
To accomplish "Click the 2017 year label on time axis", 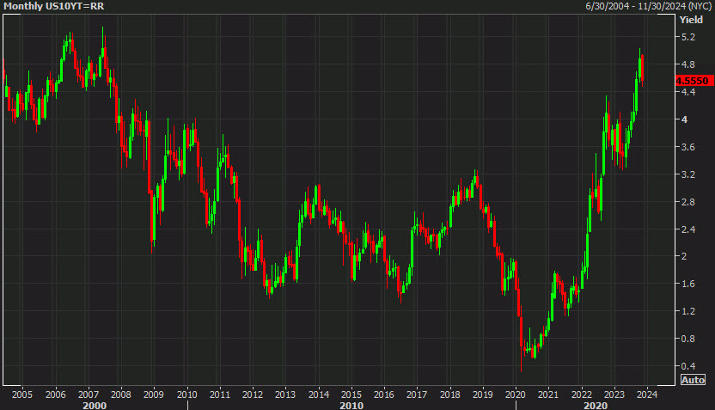I will [417, 395].
